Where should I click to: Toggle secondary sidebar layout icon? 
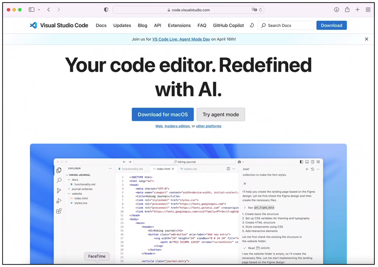click(312, 162)
